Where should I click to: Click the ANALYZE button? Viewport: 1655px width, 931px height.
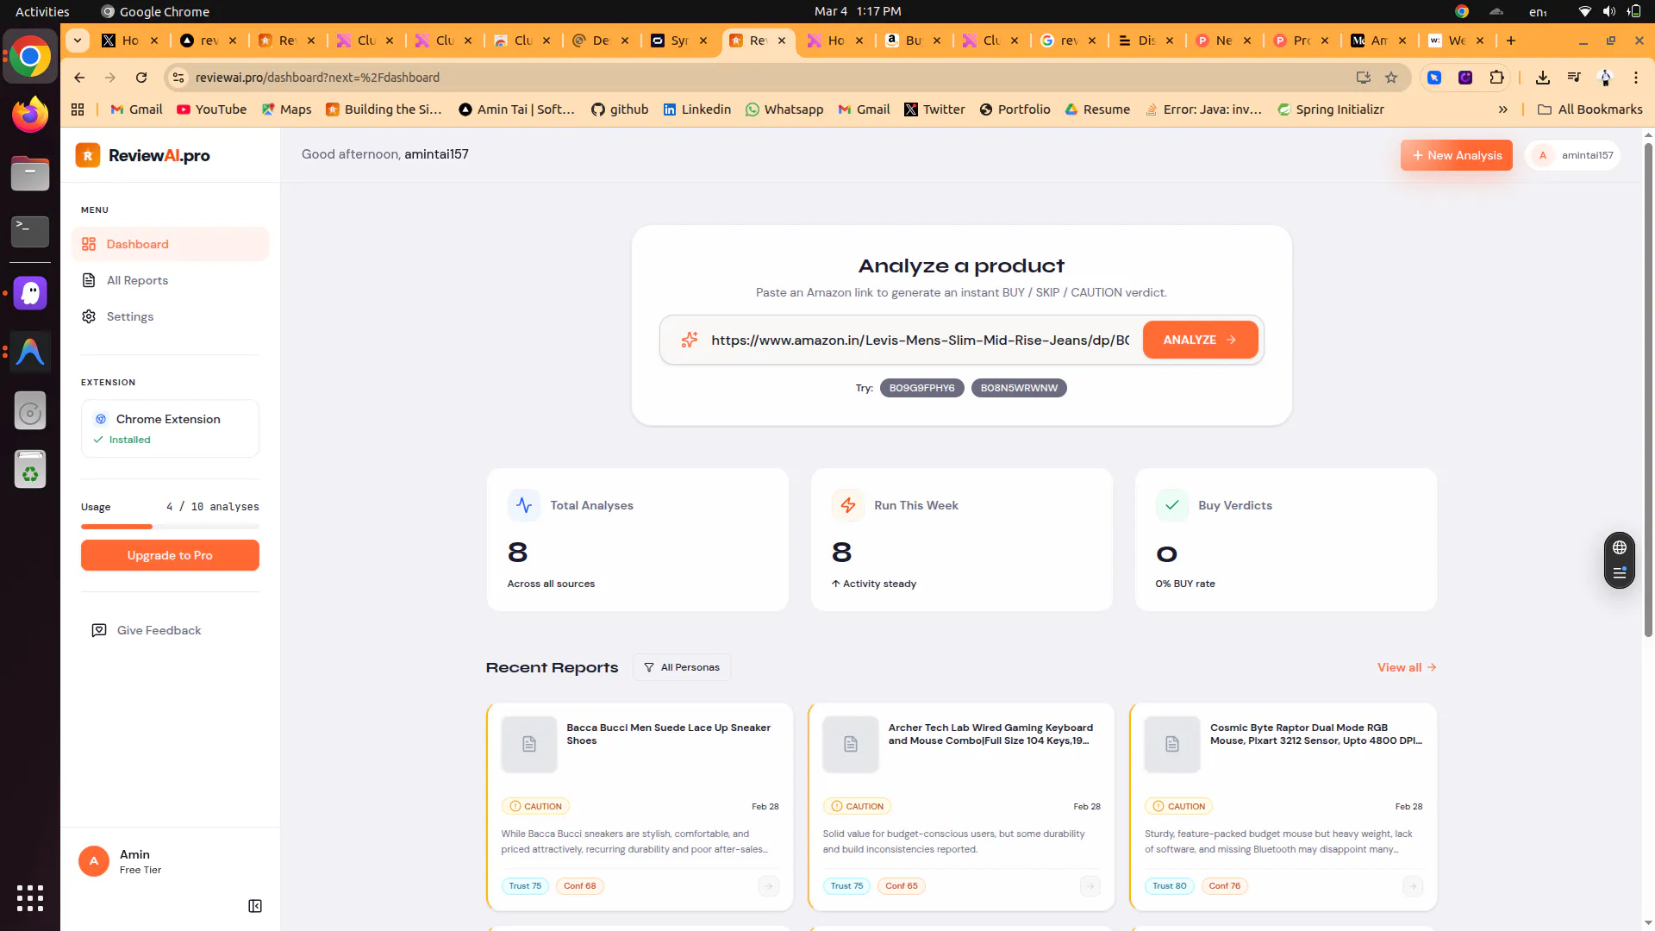point(1200,340)
